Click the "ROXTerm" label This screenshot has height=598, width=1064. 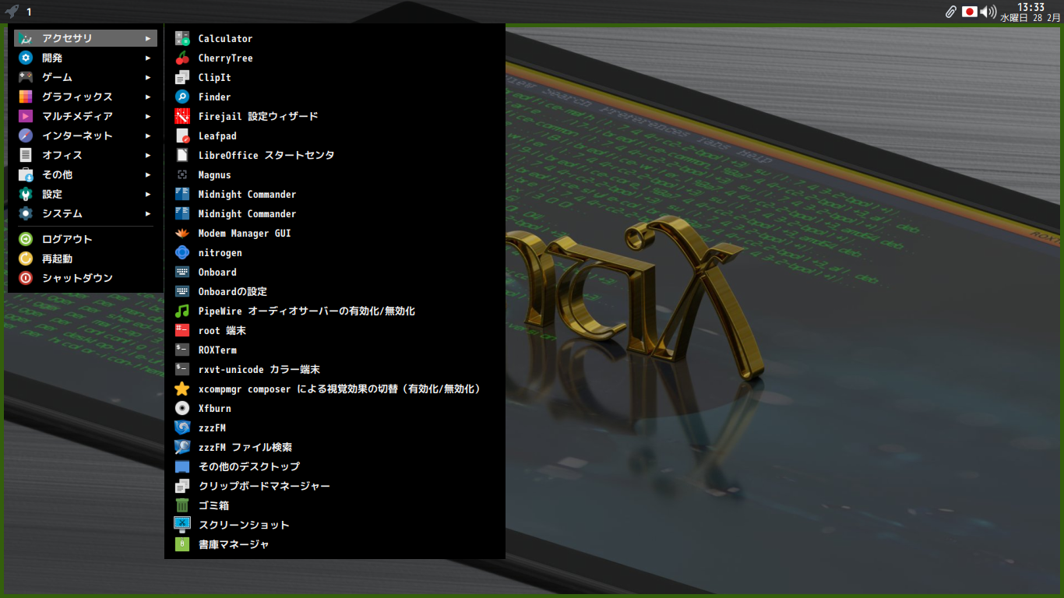[217, 350]
